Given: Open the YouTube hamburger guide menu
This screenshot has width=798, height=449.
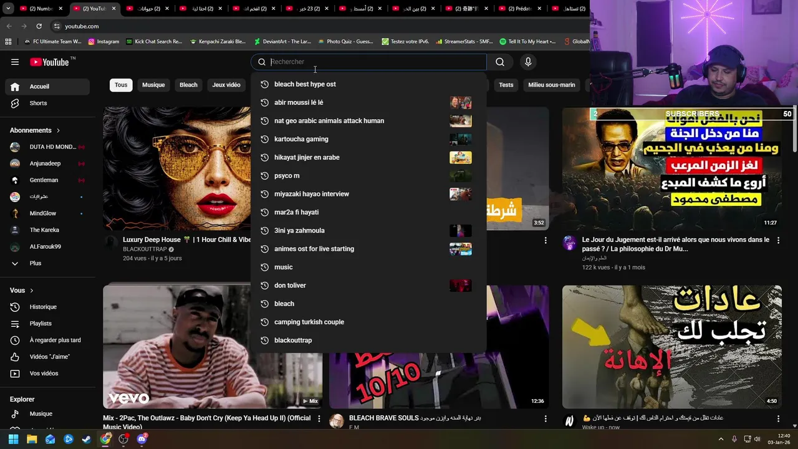Looking at the screenshot, I should click(15, 62).
